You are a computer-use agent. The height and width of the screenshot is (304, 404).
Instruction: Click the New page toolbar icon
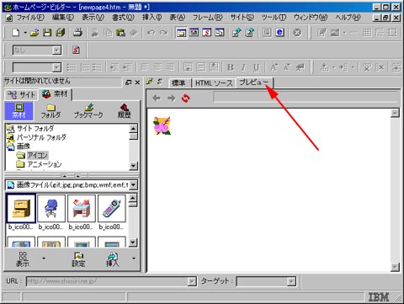[16, 33]
